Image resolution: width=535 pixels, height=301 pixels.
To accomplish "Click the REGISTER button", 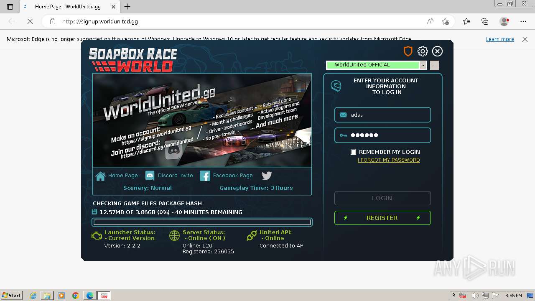I will [382, 218].
